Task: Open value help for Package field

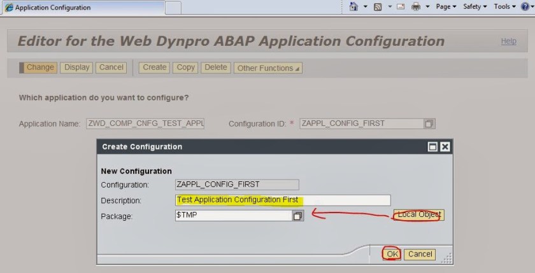Action: (x=298, y=216)
